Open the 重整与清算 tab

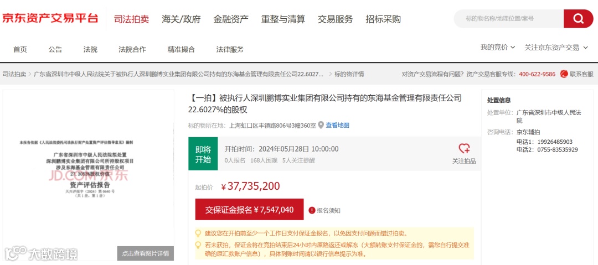tap(283, 19)
